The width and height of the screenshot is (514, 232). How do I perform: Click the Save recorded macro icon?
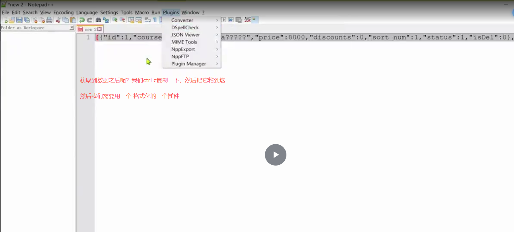(238, 20)
